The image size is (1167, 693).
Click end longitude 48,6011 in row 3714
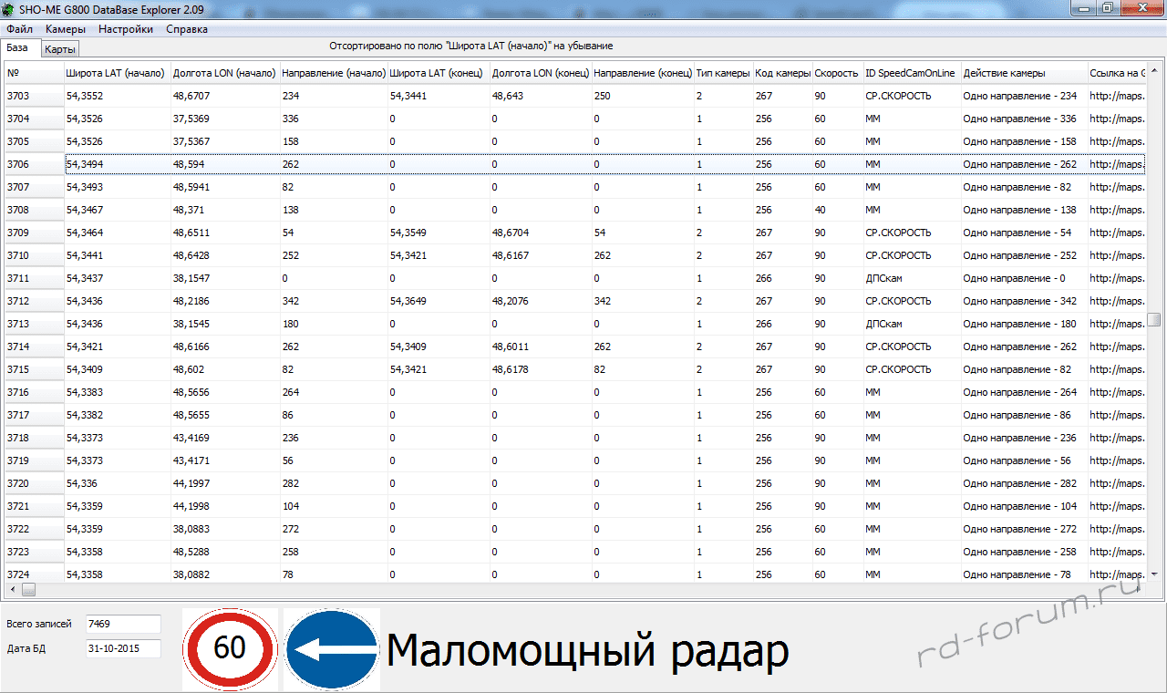point(541,346)
